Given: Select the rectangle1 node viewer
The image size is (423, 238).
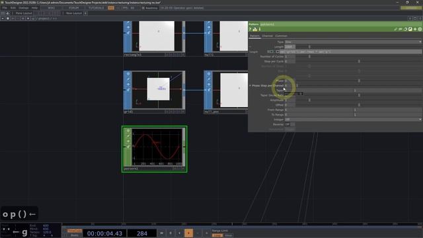Looking at the screenshot, I should coord(157,36).
